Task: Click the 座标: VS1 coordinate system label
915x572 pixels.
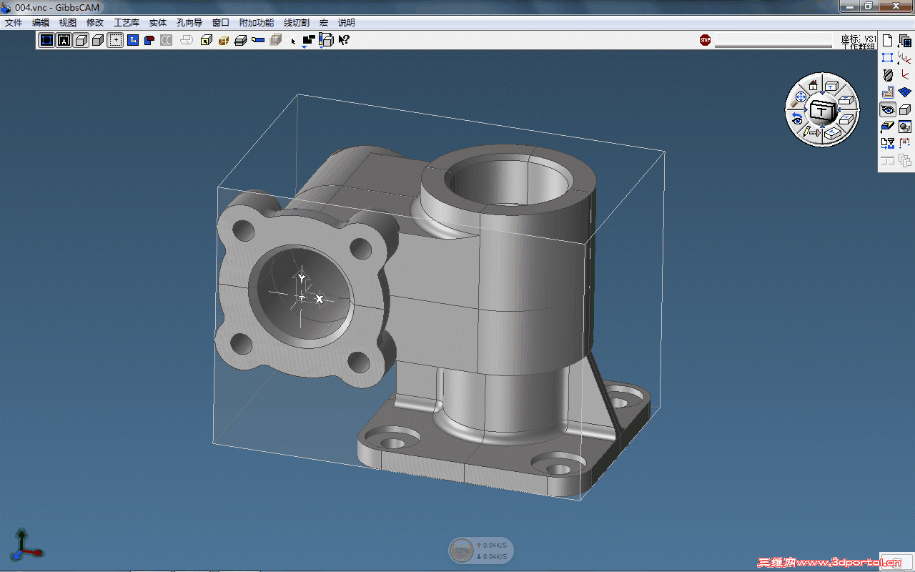Action: pos(859,39)
